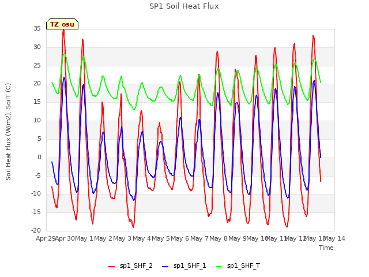Click the x-axis label May 12

tap(295, 238)
